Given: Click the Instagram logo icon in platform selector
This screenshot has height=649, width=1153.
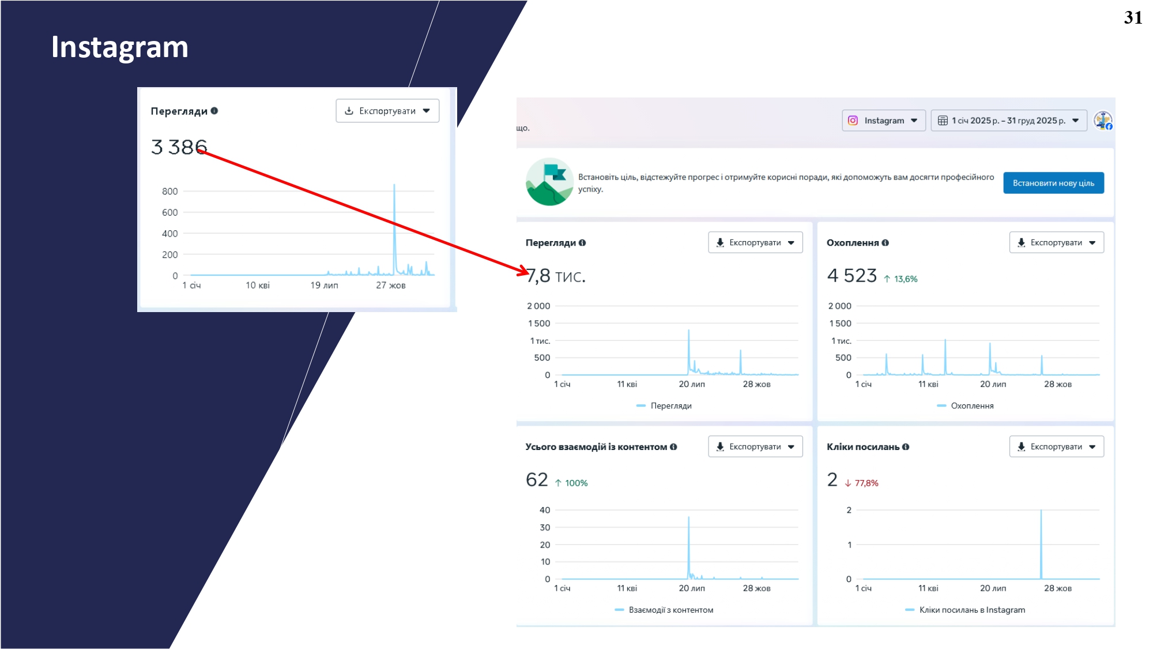Looking at the screenshot, I should [853, 121].
